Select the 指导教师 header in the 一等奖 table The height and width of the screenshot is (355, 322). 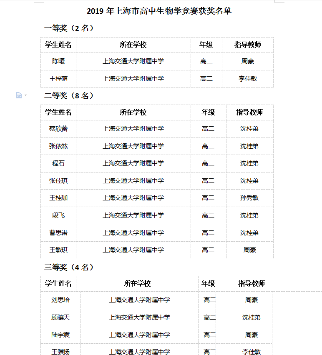248,45
